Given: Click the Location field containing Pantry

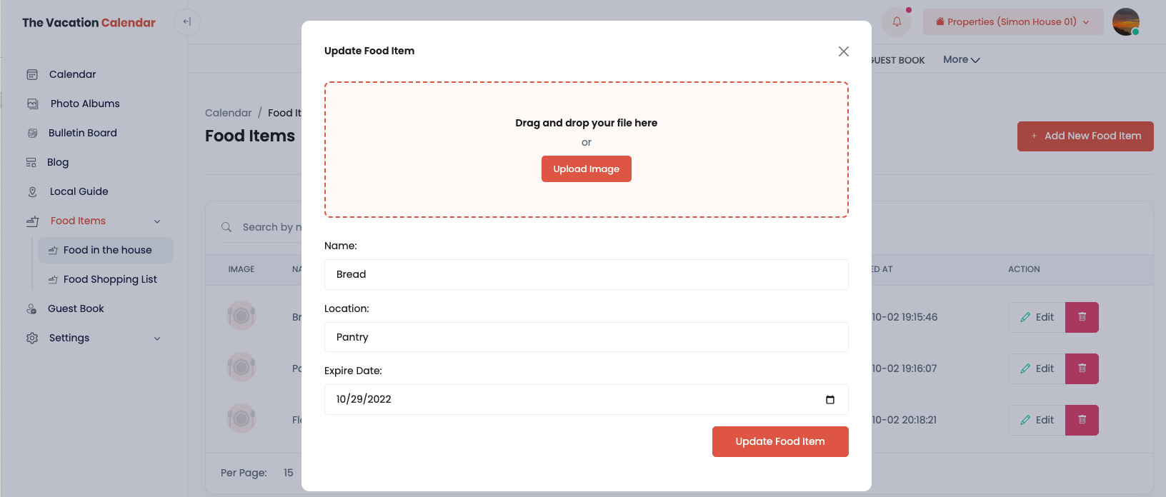Looking at the screenshot, I should tap(586, 337).
